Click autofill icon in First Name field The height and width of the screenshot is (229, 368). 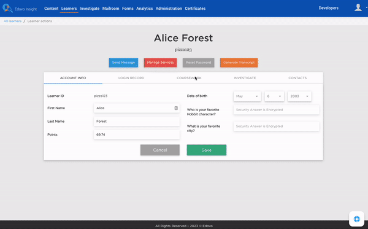[x=176, y=108]
